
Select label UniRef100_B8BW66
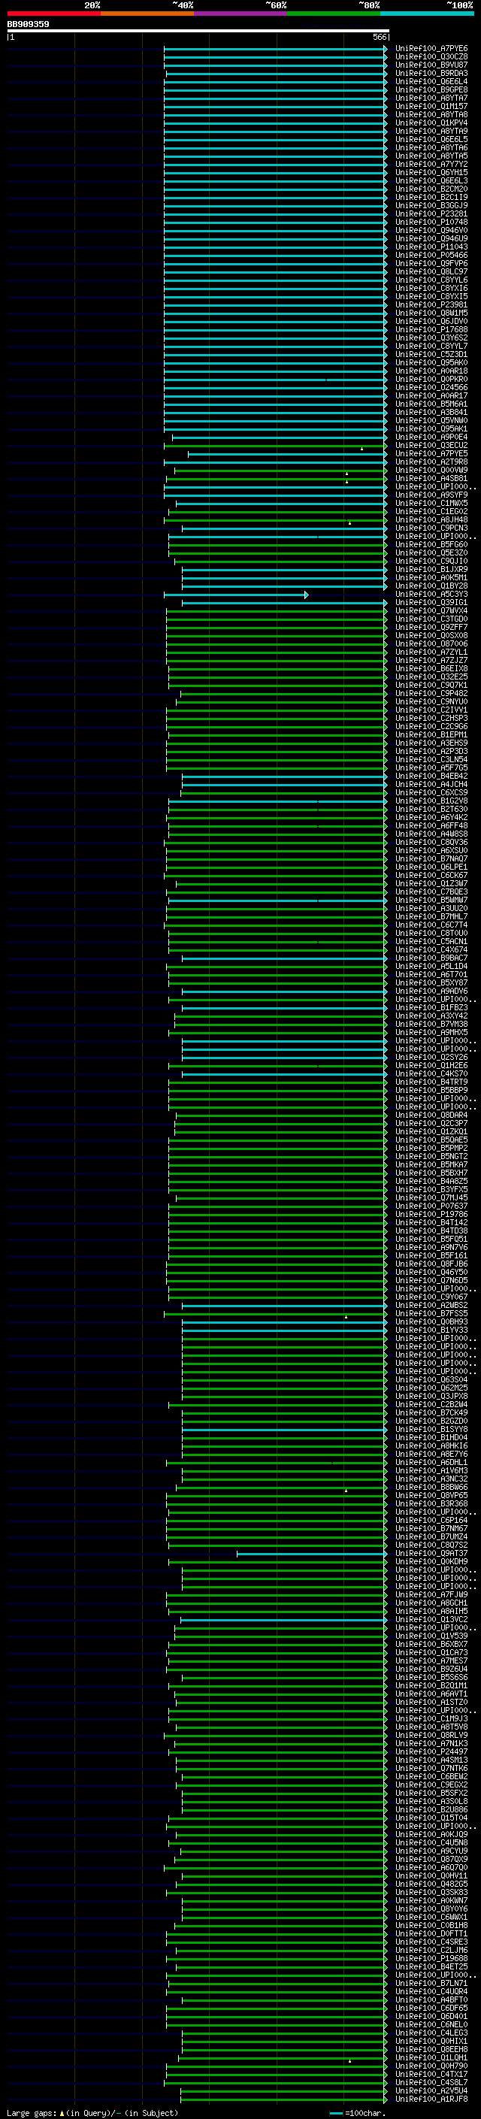(x=431, y=1488)
